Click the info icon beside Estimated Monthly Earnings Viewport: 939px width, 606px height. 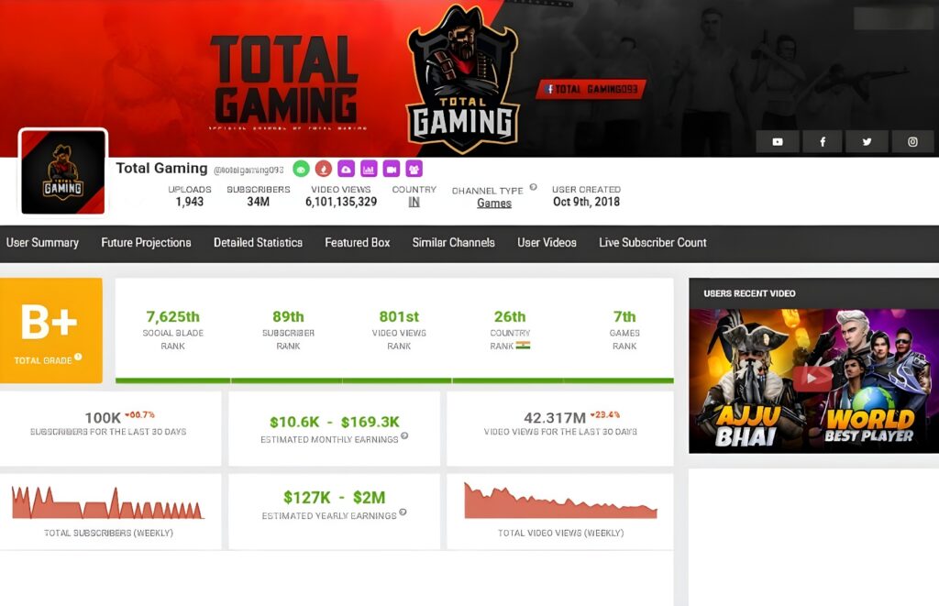(x=404, y=436)
